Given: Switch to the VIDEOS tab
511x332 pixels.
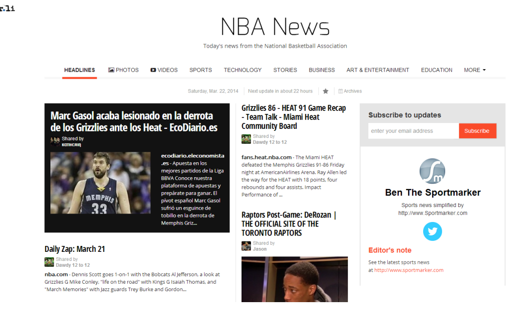Looking at the screenshot, I should click(x=164, y=70).
